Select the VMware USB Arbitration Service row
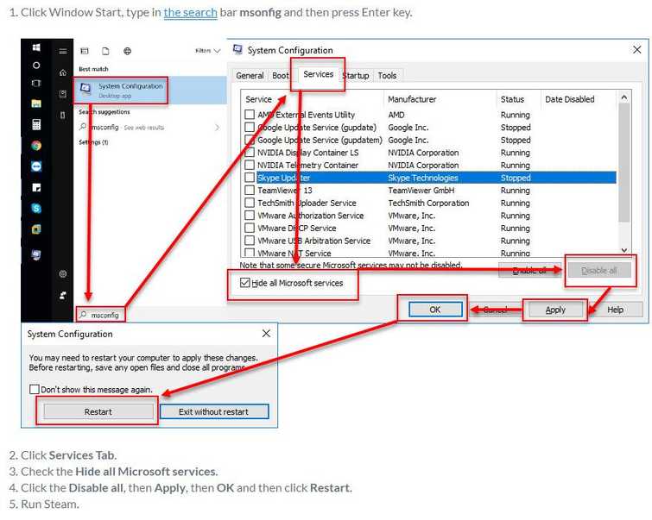The width and height of the screenshot is (652, 520). (429, 241)
